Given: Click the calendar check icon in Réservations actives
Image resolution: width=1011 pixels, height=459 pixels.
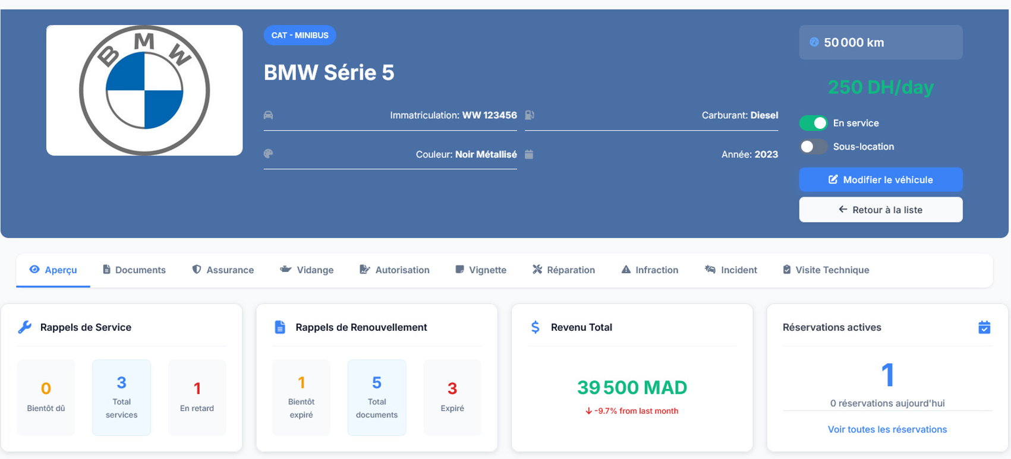Looking at the screenshot, I should coord(984,327).
